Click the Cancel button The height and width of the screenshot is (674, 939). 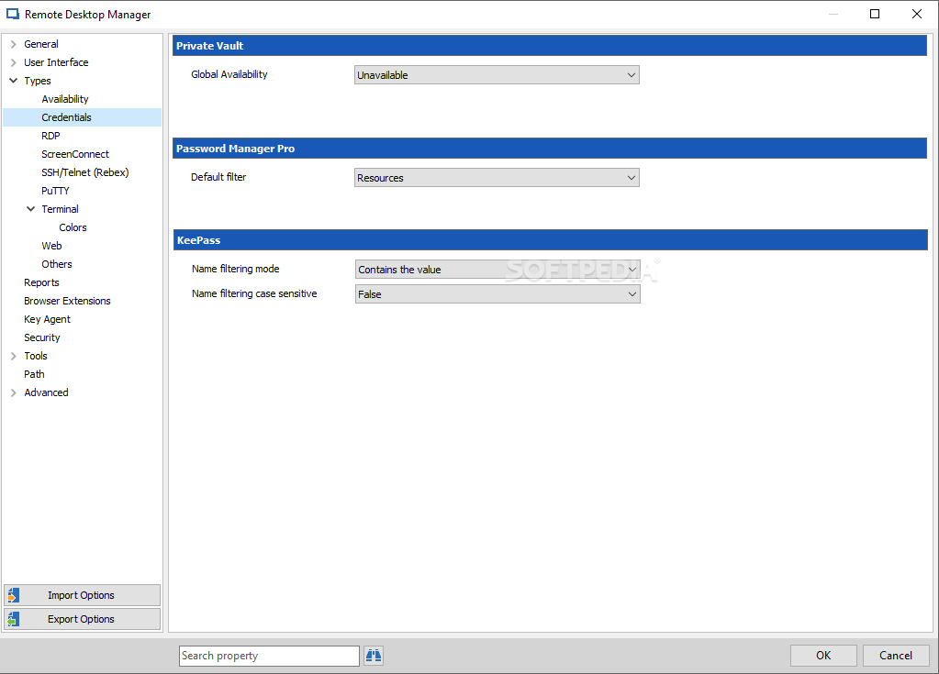896,656
